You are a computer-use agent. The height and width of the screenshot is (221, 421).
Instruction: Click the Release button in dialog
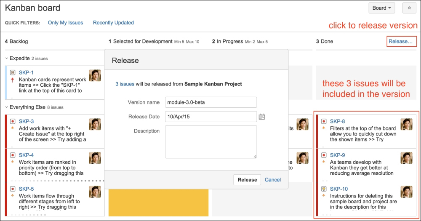coord(247,180)
